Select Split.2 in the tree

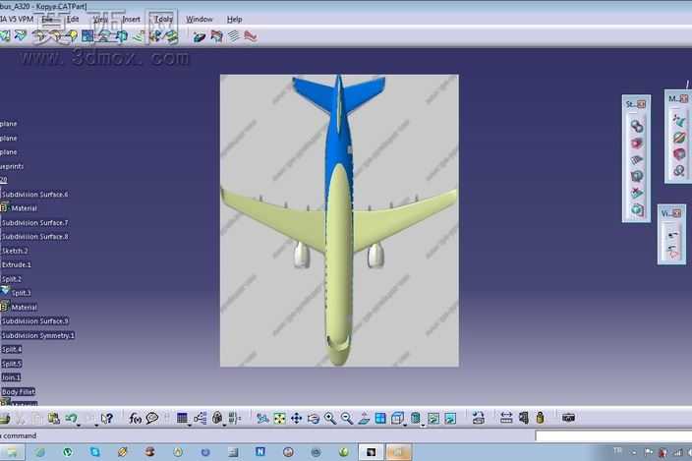pyautogui.click(x=12, y=279)
